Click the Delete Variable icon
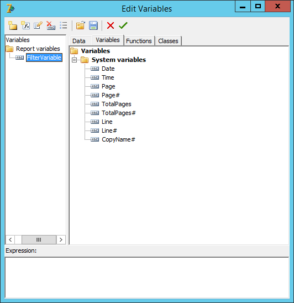 click(51, 25)
